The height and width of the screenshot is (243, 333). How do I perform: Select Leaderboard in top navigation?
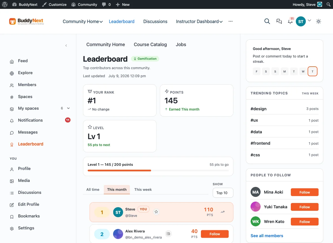pyautogui.click(x=122, y=21)
